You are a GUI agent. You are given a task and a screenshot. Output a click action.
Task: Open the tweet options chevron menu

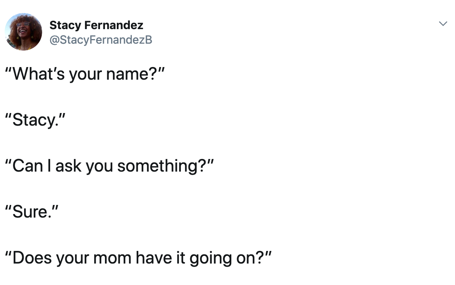coord(443,23)
